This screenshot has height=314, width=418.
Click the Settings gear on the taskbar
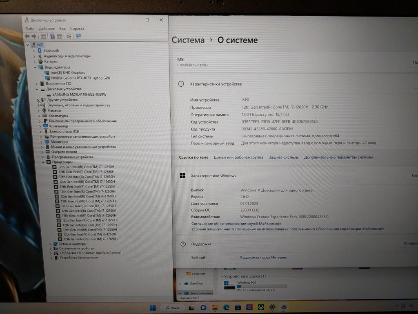[272, 307]
